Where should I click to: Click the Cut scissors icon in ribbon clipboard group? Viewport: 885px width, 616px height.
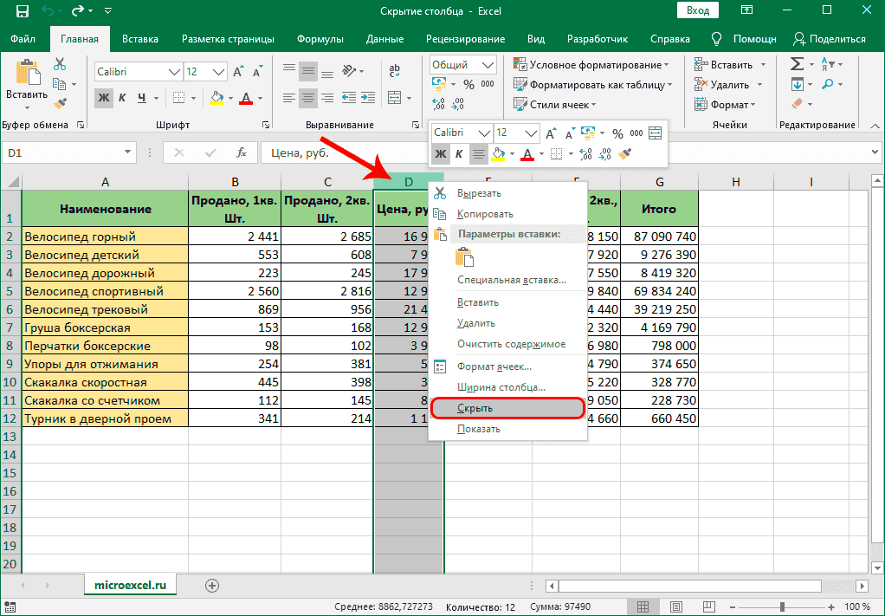coord(60,64)
